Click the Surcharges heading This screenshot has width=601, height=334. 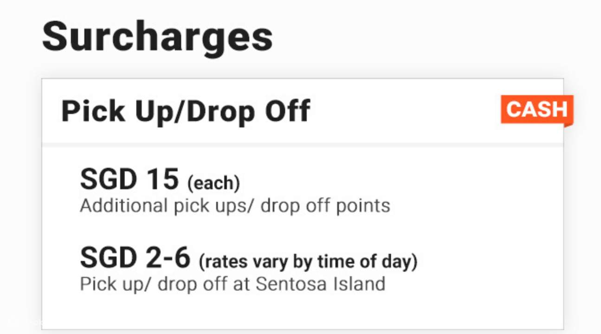click(x=157, y=37)
